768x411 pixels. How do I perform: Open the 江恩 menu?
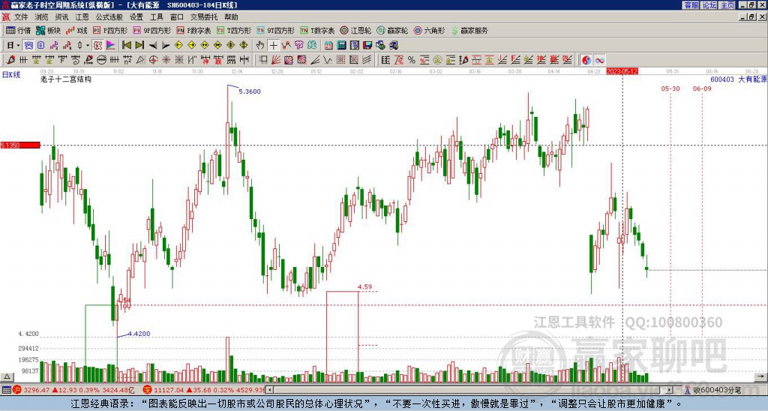(82, 17)
